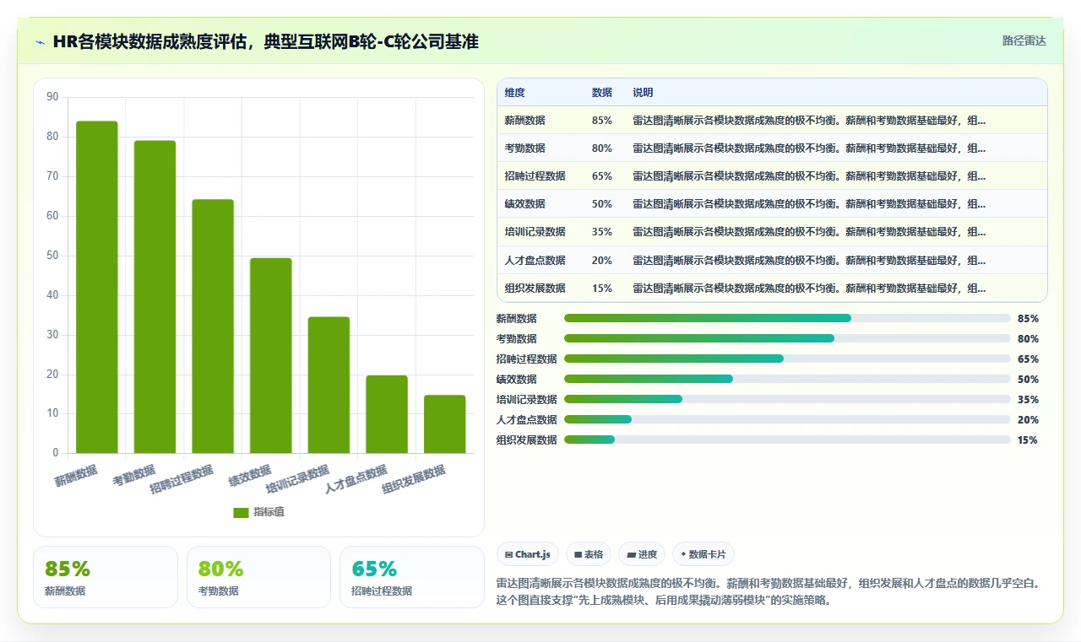Click the 表格 tag chip
The height and width of the screenshot is (642, 1081).
(x=589, y=554)
